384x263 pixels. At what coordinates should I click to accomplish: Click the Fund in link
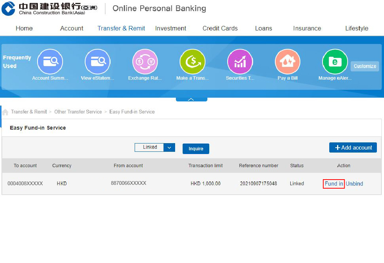[334, 184]
